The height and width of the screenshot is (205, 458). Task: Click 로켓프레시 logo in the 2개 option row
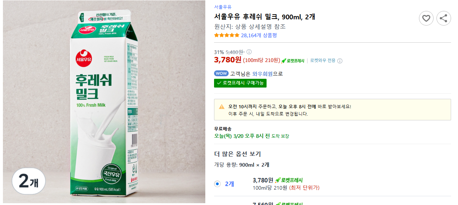pyautogui.click(x=289, y=180)
